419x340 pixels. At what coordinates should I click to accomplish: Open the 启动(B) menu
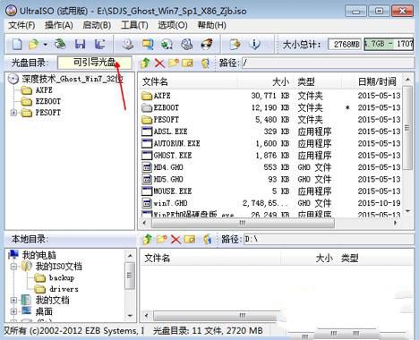[x=97, y=25]
